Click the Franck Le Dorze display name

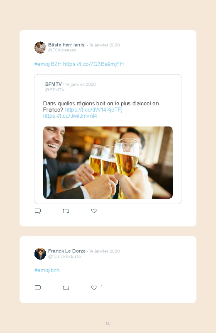[67, 251]
